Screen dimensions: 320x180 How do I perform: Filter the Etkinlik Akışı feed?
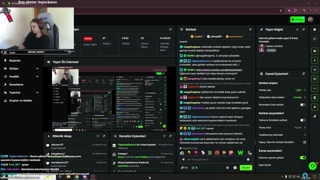(98, 136)
